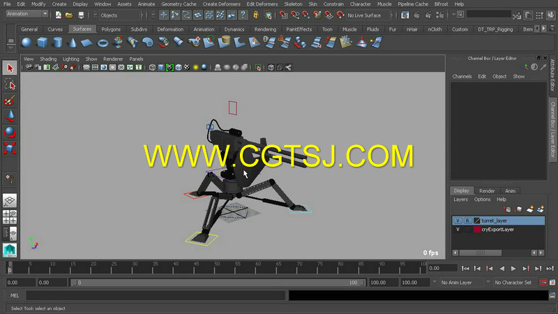This screenshot has height=314, width=558.
Task: Choose the Paint Selection tool
Action: [x=10, y=100]
